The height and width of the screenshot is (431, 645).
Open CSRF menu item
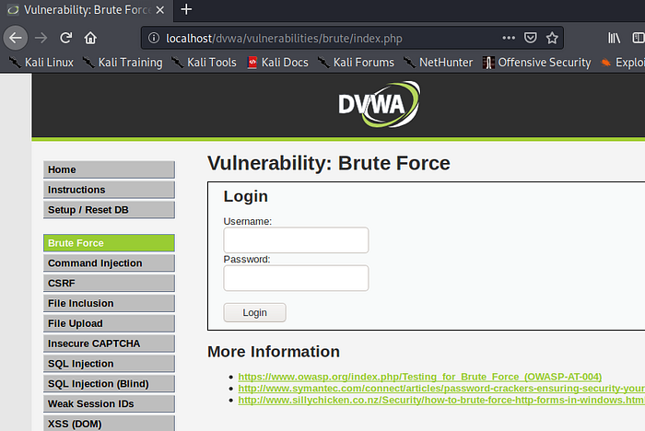coord(109,284)
